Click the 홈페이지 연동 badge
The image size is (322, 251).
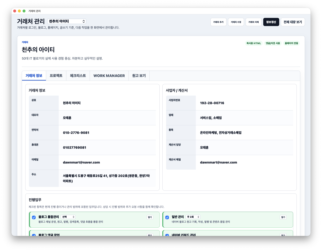(x=291, y=43)
